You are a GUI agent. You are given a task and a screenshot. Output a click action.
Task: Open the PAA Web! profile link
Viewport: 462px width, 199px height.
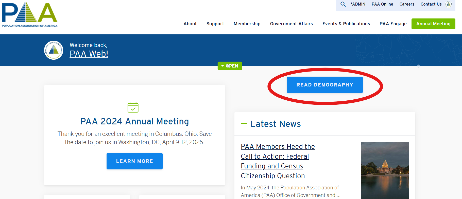(89, 54)
